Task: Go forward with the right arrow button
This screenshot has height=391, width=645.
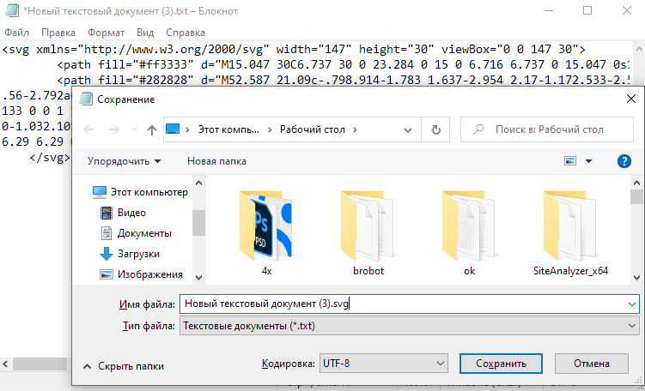Action: pyautogui.click(x=113, y=129)
